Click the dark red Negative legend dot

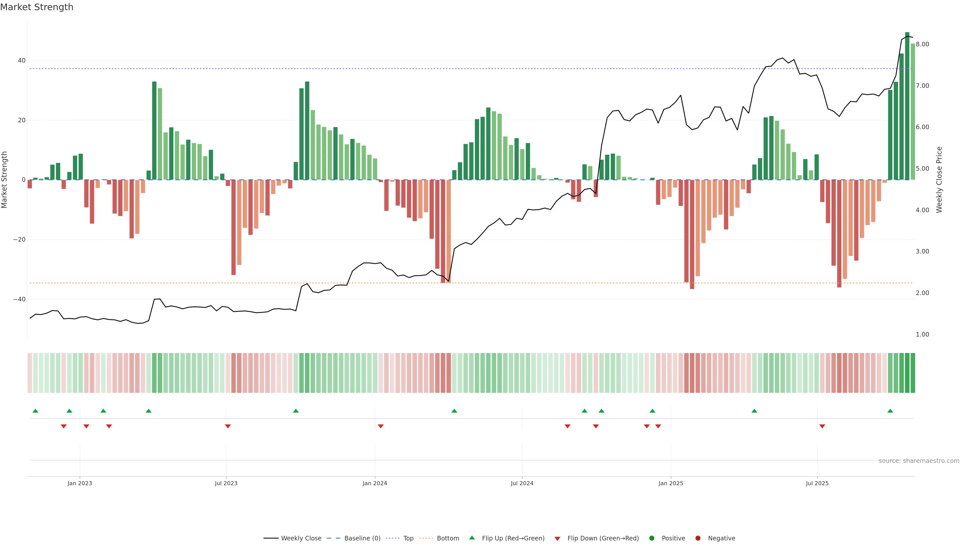pos(698,538)
